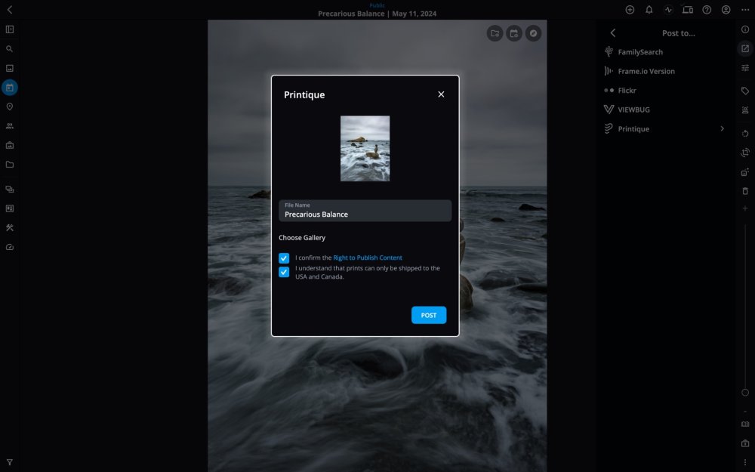This screenshot has height=472, width=755.
Task: Select the highlighted Calendar view icon
Action: (x=10, y=88)
